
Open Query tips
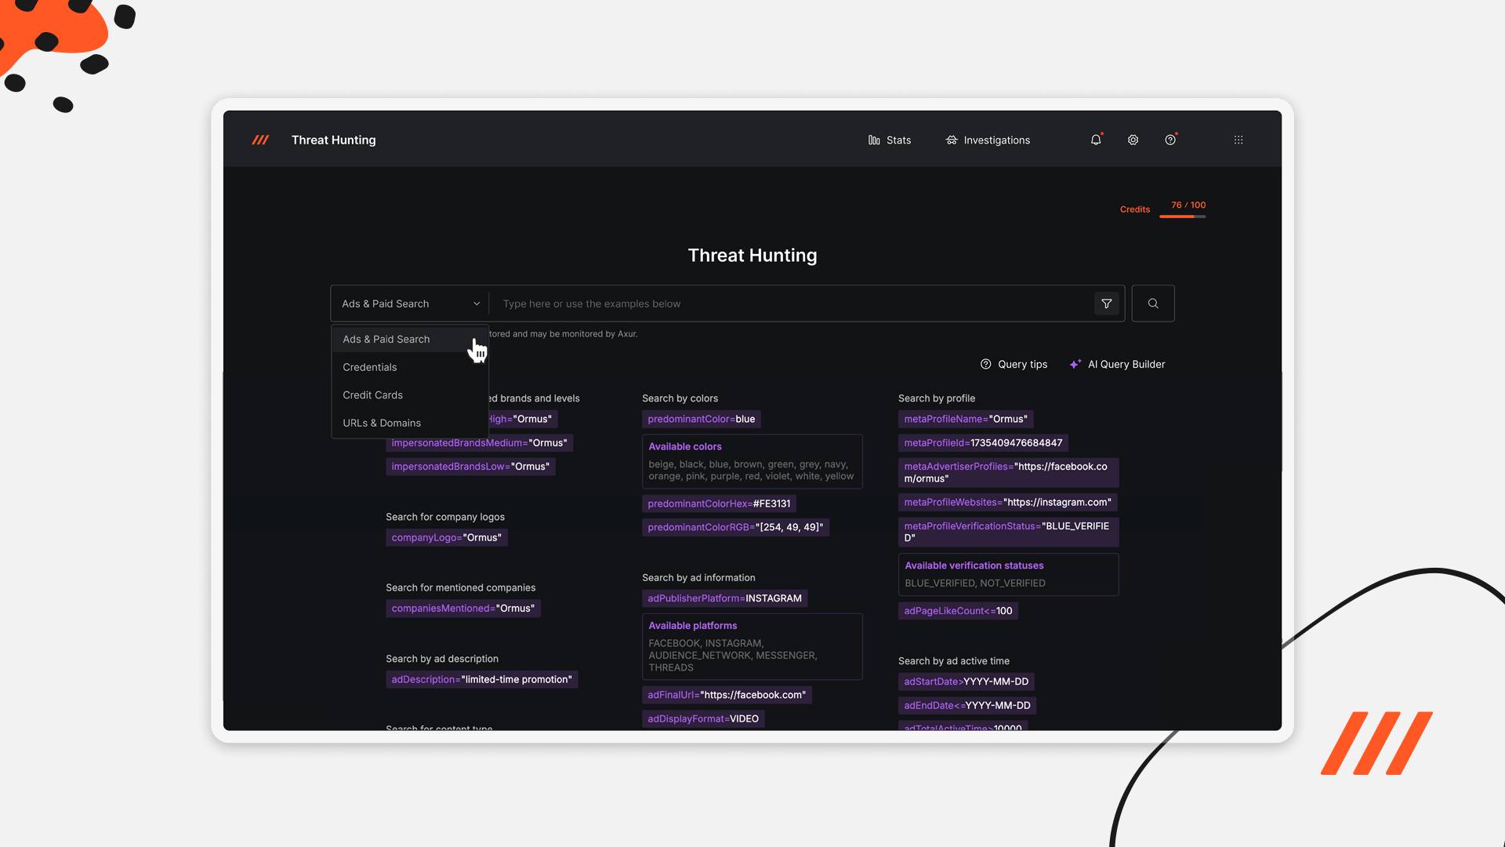point(1014,364)
